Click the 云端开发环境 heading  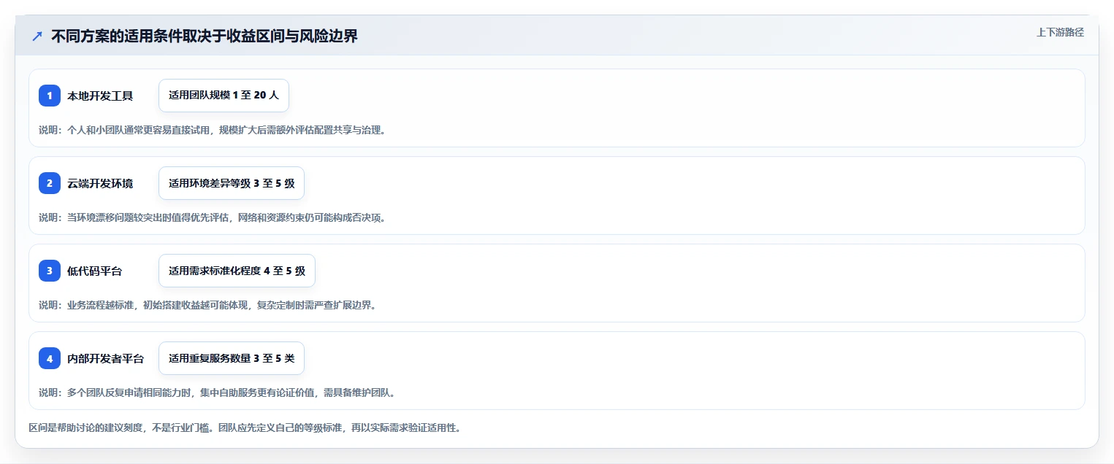(x=100, y=183)
